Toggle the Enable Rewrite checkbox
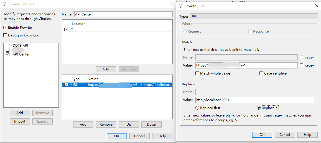Screen dimensions: 321x143 [x=5, y=27]
